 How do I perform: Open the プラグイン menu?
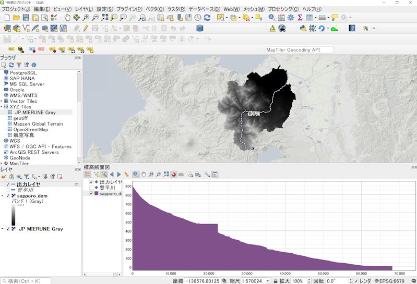(x=129, y=9)
